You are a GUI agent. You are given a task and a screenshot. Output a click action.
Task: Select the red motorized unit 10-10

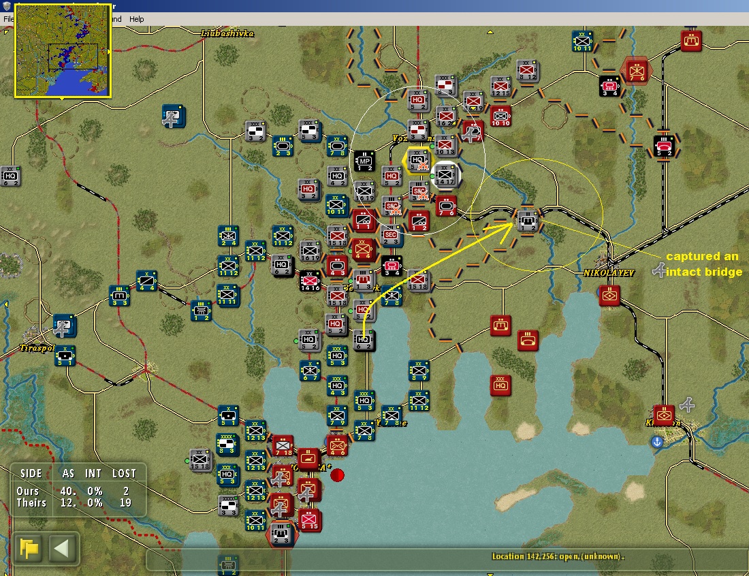500,116
